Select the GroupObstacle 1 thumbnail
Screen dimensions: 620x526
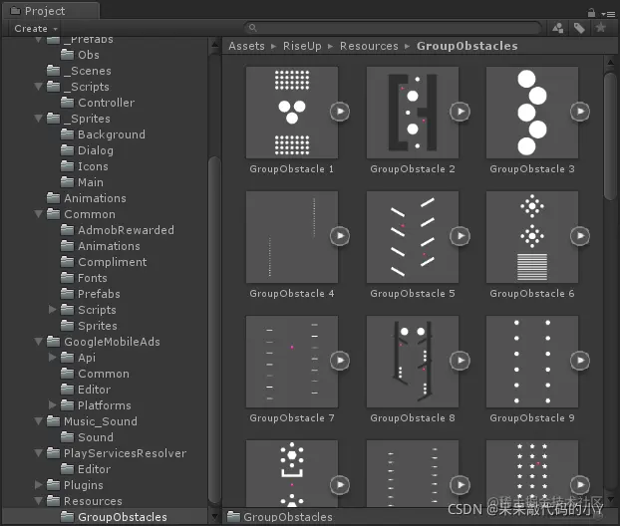(x=292, y=113)
